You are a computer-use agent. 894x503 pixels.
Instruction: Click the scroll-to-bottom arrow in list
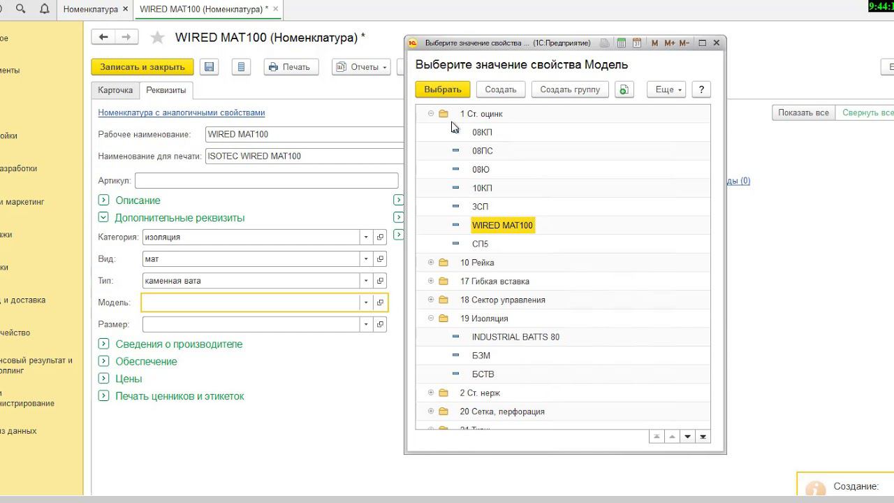coord(703,437)
